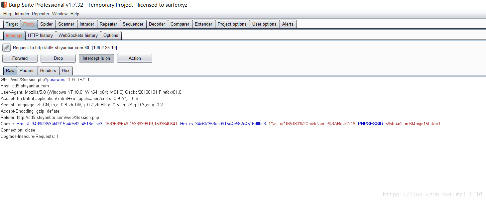Viewport: 486px width, 201px height.
Task: Open the Comparer tab
Action: coord(180,24)
